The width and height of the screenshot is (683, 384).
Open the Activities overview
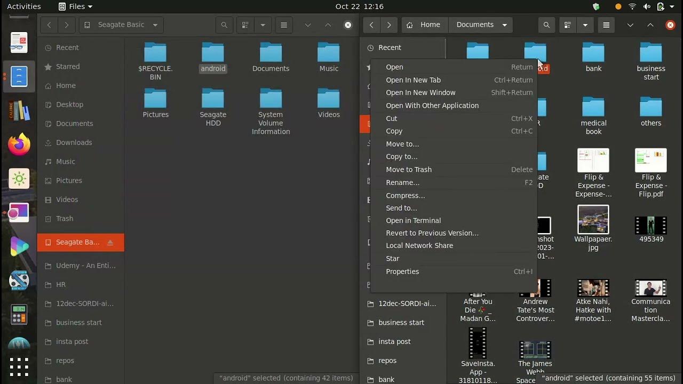click(24, 6)
